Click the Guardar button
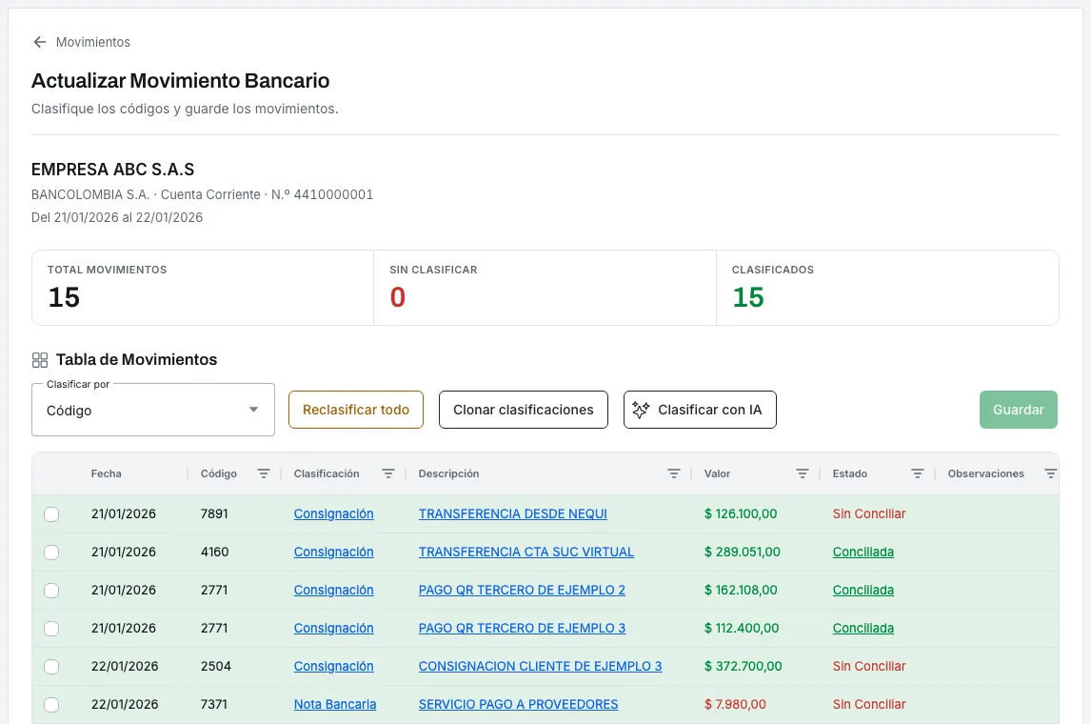 tap(1018, 410)
